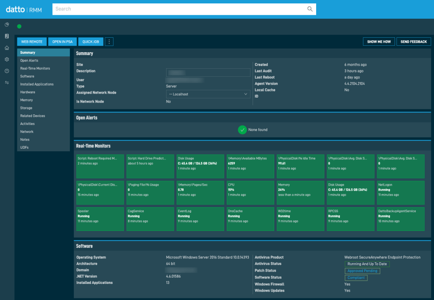Image resolution: width=434 pixels, height=300 pixels.
Task: Select Installed Applications in side menu
Action: click(44, 84)
